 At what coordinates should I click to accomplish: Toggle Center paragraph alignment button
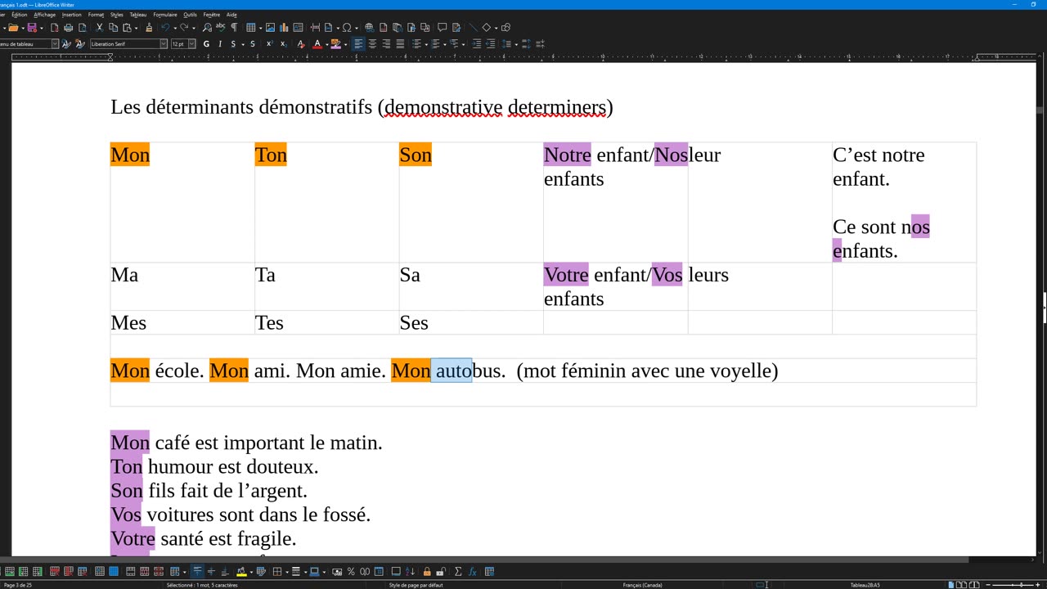372,44
